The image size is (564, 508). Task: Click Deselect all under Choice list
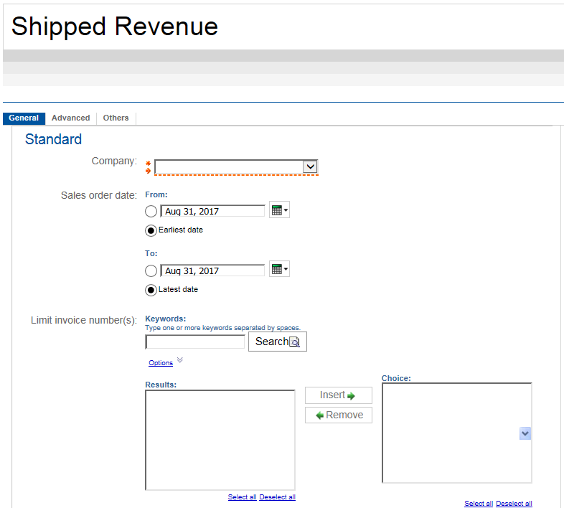(514, 504)
